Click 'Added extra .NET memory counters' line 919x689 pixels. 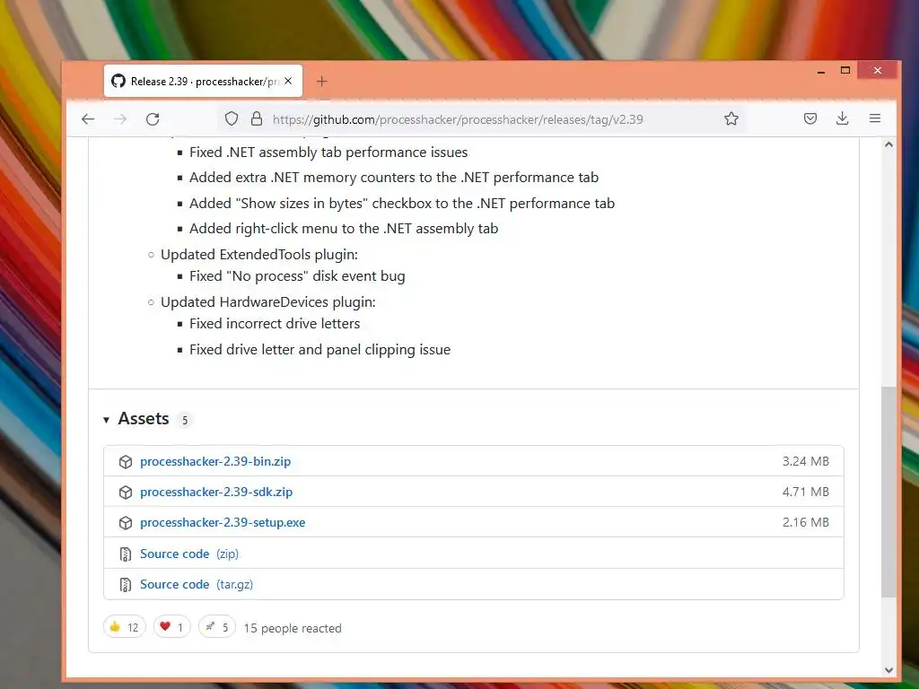tap(394, 178)
